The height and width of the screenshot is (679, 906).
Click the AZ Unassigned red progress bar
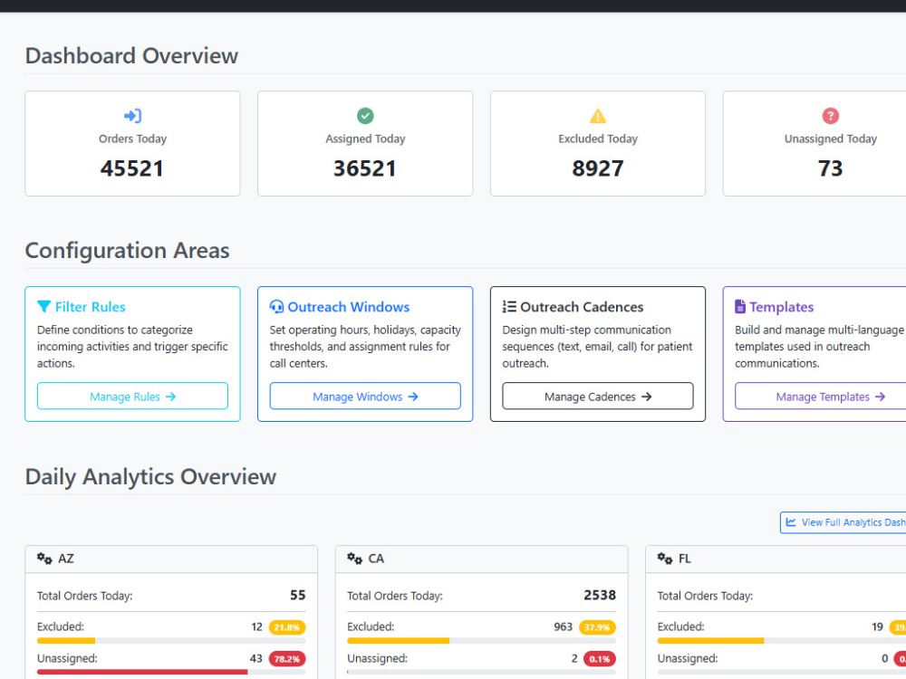142,672
